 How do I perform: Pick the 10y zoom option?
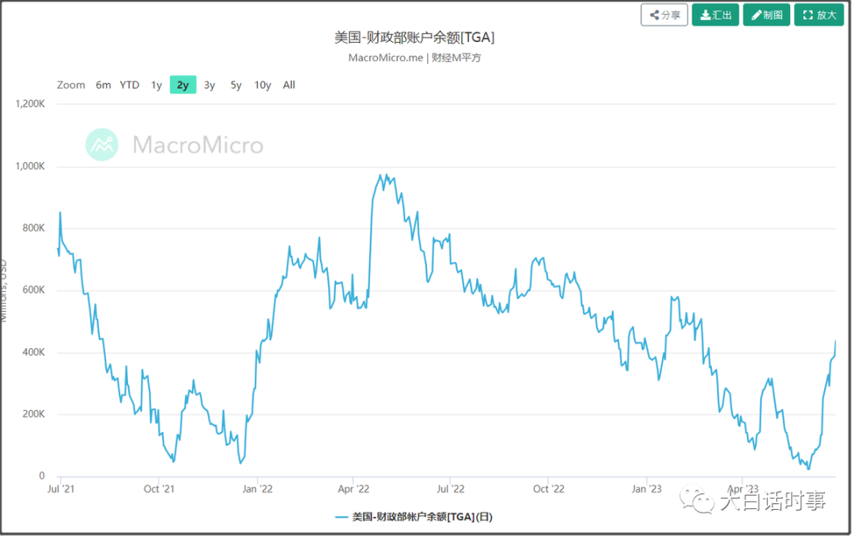click(x=263, y=85)
